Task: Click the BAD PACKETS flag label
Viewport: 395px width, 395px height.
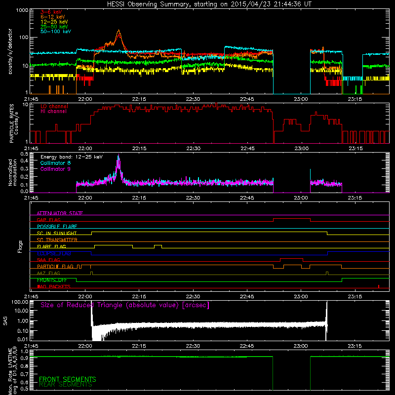Action: 54,287
